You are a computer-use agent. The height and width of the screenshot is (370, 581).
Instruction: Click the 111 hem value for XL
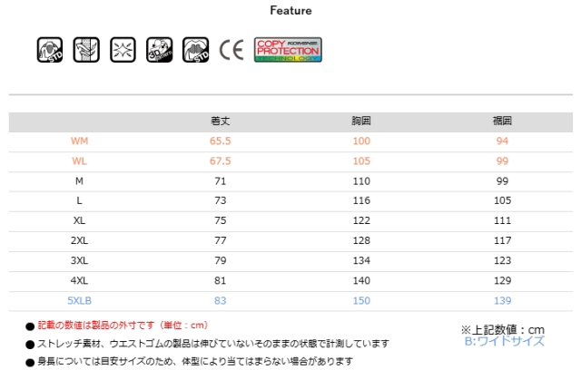502,220
